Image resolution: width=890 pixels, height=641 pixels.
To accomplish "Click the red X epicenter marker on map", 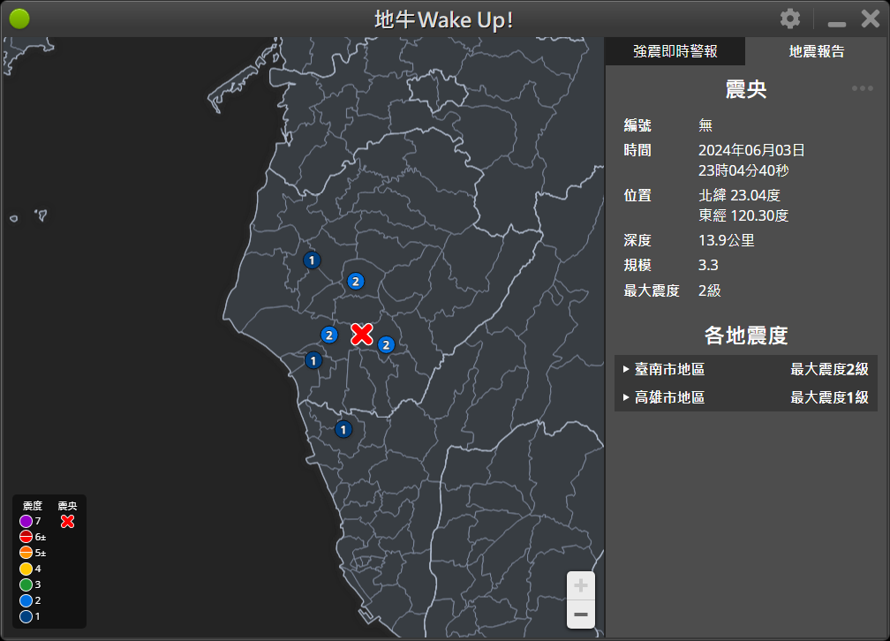I will tap(361, 334).
